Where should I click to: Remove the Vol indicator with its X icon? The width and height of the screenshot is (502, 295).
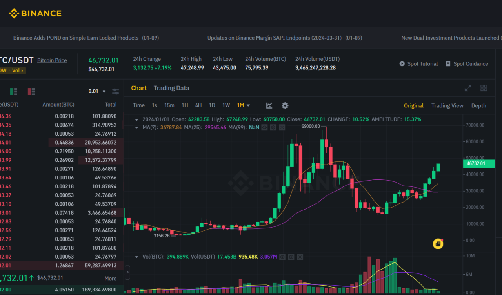pyautogui.click(x=300, y=257)
